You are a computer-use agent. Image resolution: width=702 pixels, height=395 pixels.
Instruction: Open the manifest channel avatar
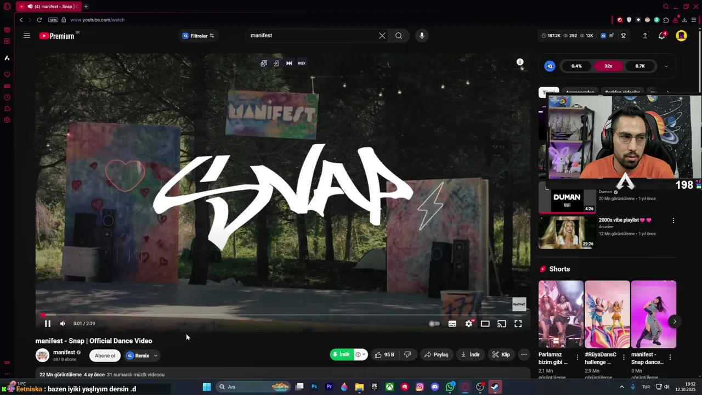(42, 355)
